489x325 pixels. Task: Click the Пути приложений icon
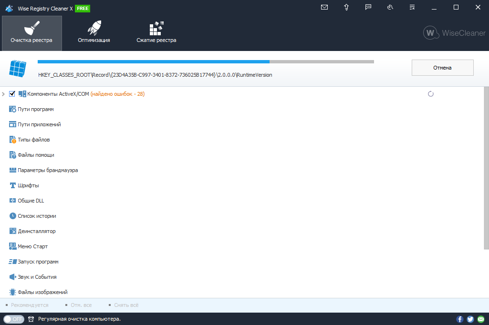click(12, 124)
